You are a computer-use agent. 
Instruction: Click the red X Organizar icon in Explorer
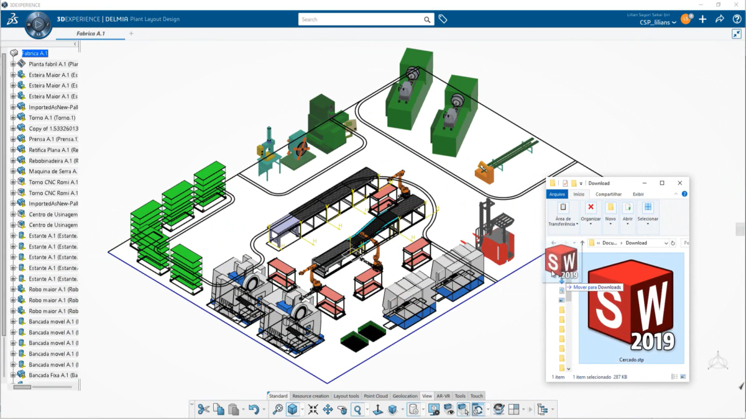coord(591,207)
